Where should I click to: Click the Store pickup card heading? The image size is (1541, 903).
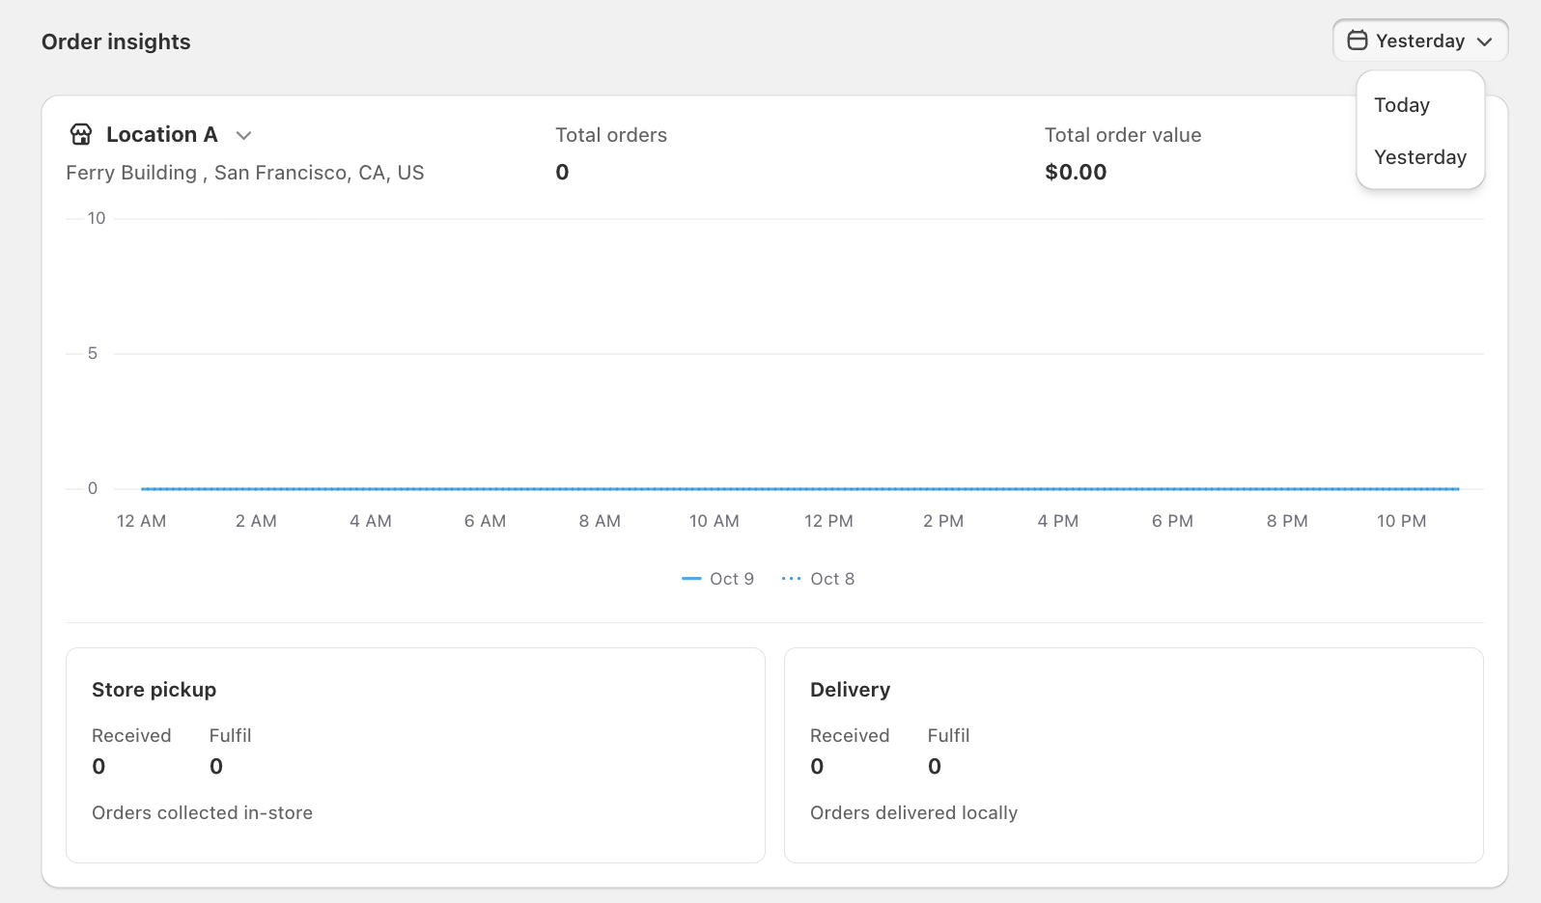pos(154,690)
